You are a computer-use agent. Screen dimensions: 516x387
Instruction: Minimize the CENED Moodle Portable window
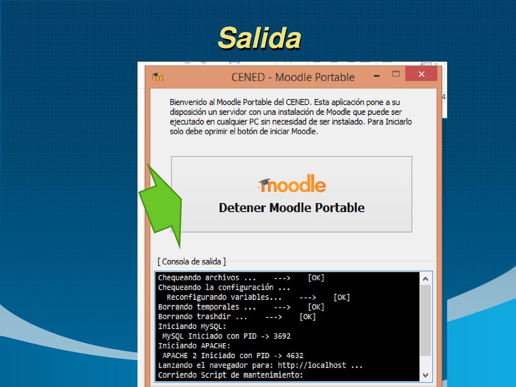(x=377, y=76)
